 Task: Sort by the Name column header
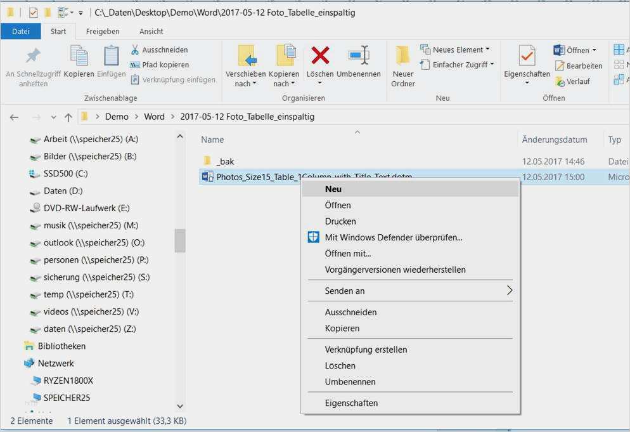(212, 140)
